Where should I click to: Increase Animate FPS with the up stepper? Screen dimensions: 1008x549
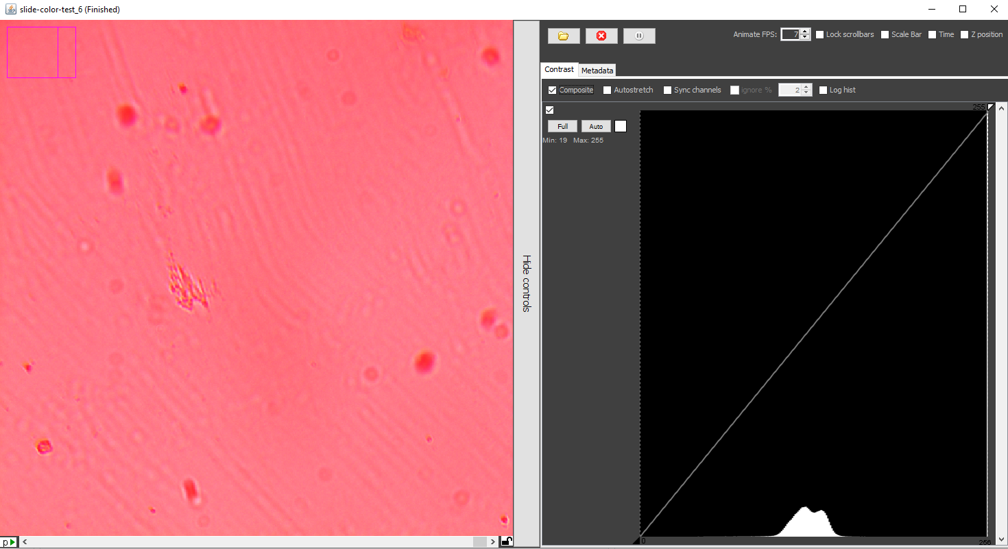[x=804, y=31]
